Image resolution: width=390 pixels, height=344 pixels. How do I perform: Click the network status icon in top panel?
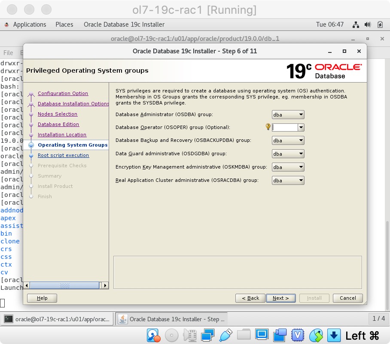(356, 25)
